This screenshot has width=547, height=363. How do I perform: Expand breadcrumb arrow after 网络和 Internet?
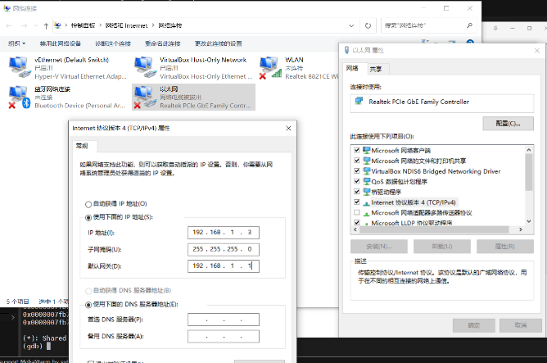153,25
